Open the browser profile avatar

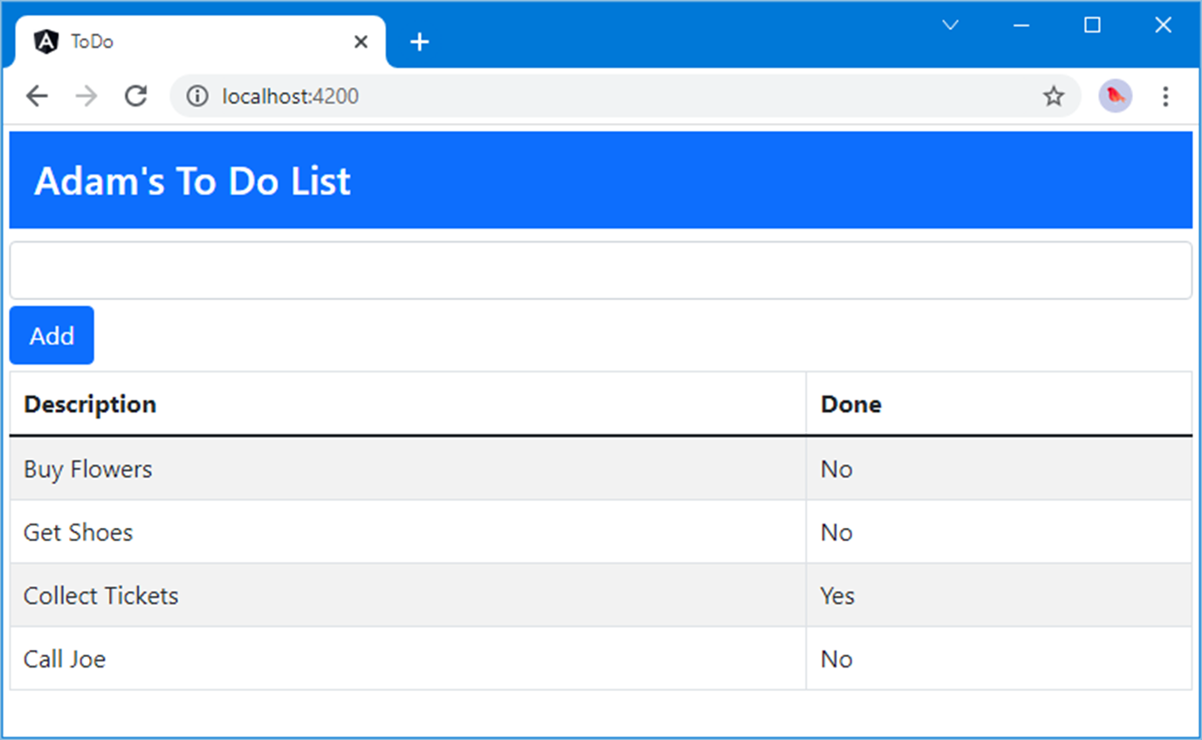[1115, 96]
